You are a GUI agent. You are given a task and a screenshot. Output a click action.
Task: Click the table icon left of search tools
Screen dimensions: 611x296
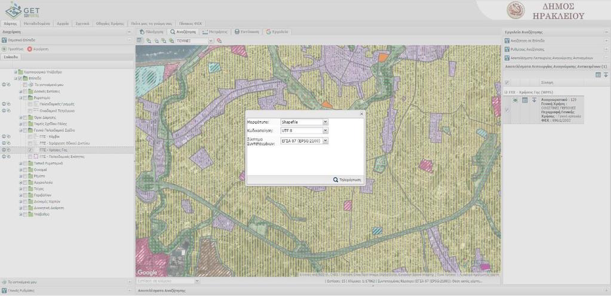139,41
